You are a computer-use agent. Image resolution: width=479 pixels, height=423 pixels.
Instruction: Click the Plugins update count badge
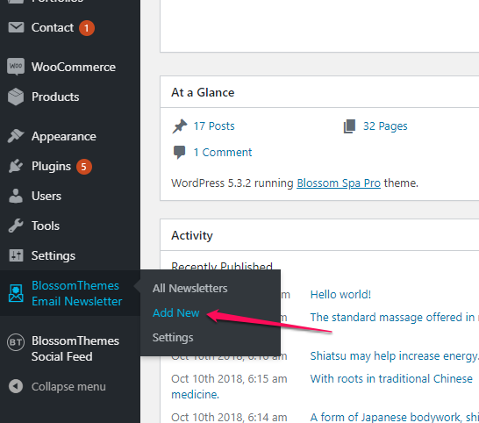pyautogui.click(x=84, y=167)
